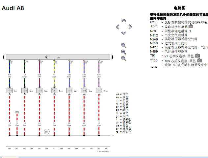Click the 'sw = 黑色' legend row
Screen dimensions: 208x158
point(122,97)
